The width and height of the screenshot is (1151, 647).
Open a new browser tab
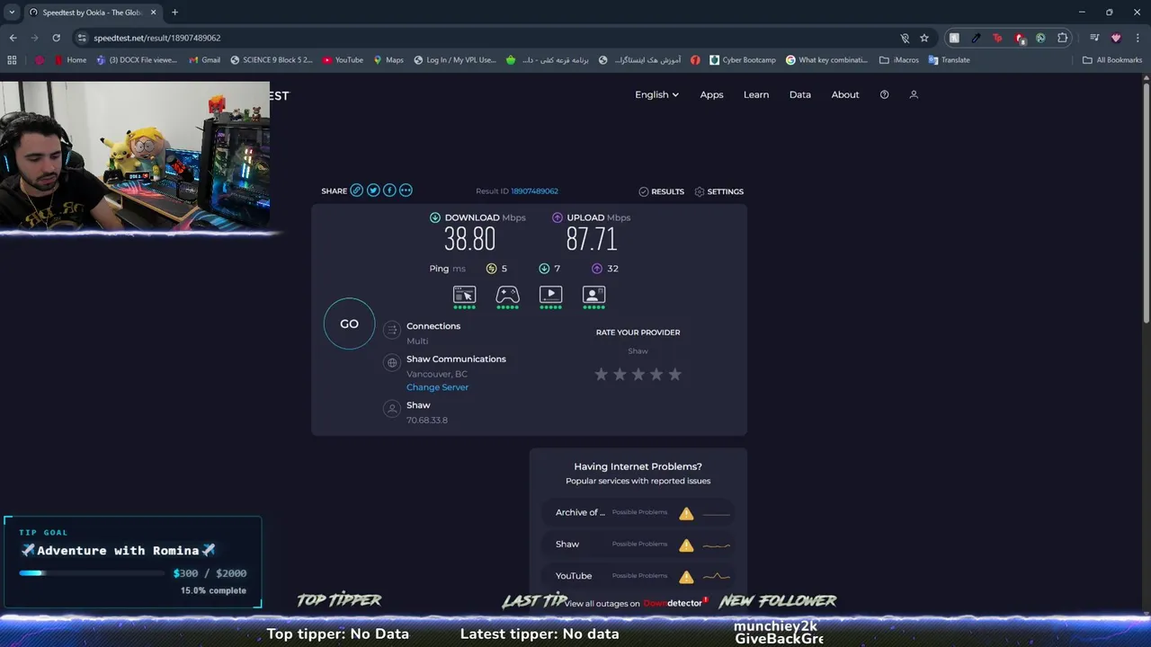[174, 13]
